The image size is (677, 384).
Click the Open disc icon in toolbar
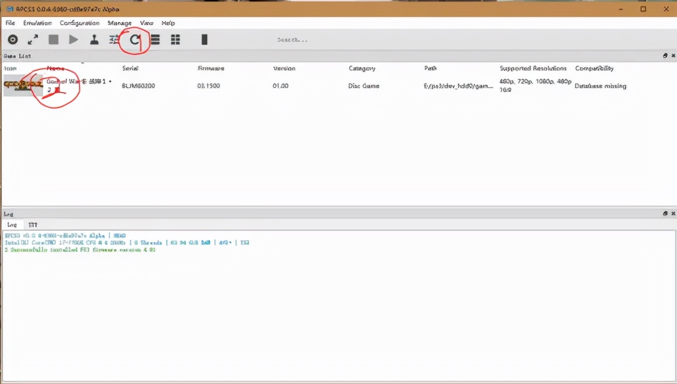point(13,40)
